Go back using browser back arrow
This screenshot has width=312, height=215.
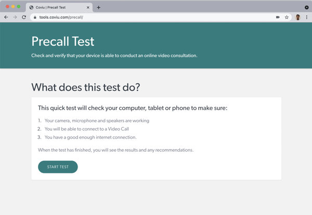point(6,17)
